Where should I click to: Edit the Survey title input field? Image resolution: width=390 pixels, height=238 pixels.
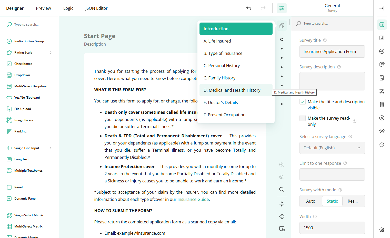(x=332, y=51)
